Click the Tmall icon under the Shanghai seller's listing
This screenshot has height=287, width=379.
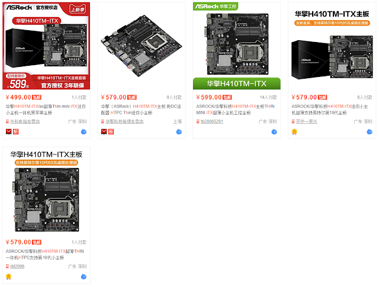(x=104, y=131)
